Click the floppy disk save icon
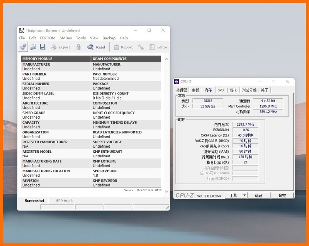 pyautogui.click(x=42, y=47)
